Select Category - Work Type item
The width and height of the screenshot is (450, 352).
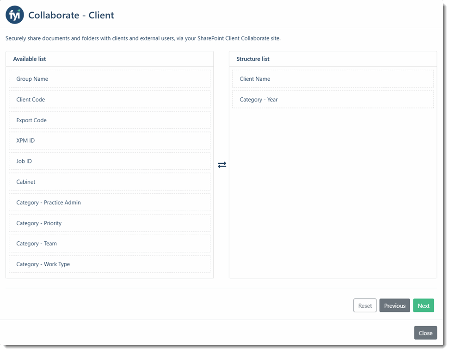(109, 264)
